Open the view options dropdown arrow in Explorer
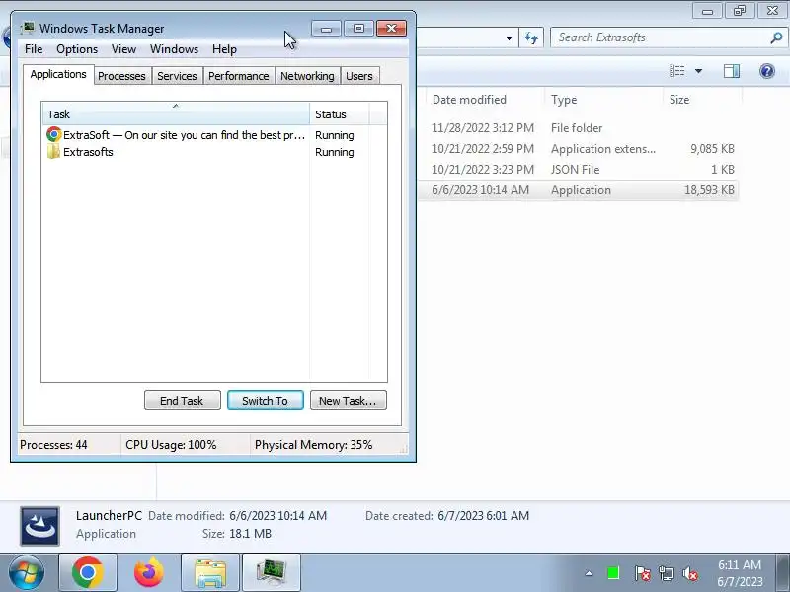The image size is (790, 592). point(699,71)
